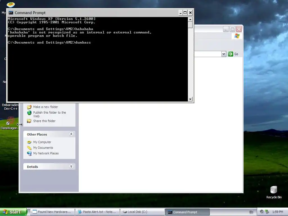The image size is (288, 216).
Task: Open the Explorer address bar dropdown
Action: click(x=224, y=54)
